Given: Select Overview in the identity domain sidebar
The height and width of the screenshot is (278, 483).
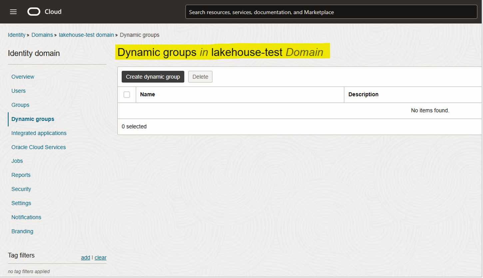Looking at the screenshot, I should tap(23, 77).
